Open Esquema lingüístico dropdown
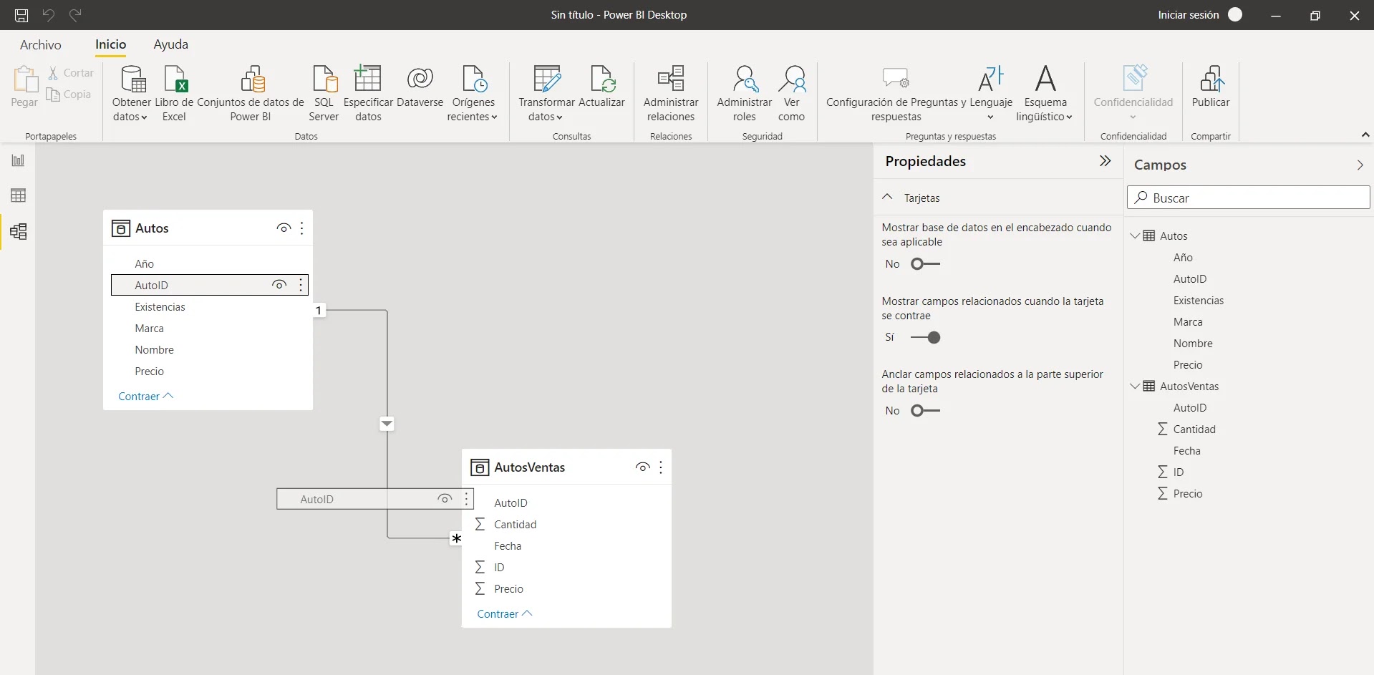This screenshot has width=1374, height=675. 1045,94
